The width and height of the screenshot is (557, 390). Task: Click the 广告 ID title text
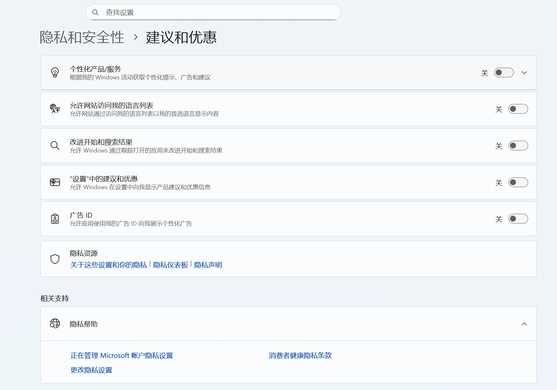[x=81, y=215]
